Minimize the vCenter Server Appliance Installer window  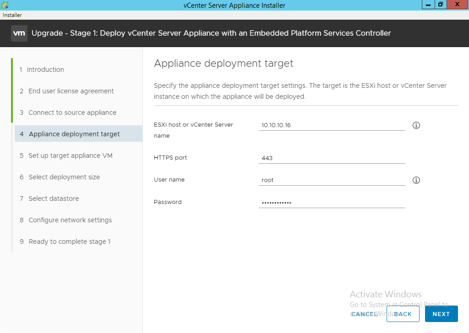(x=428, y=5)
